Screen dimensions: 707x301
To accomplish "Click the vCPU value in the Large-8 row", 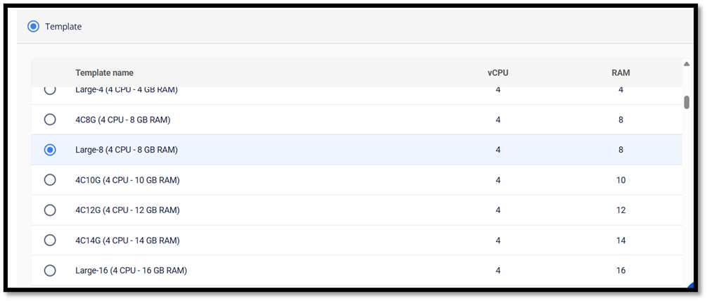I will click(498, 150).
